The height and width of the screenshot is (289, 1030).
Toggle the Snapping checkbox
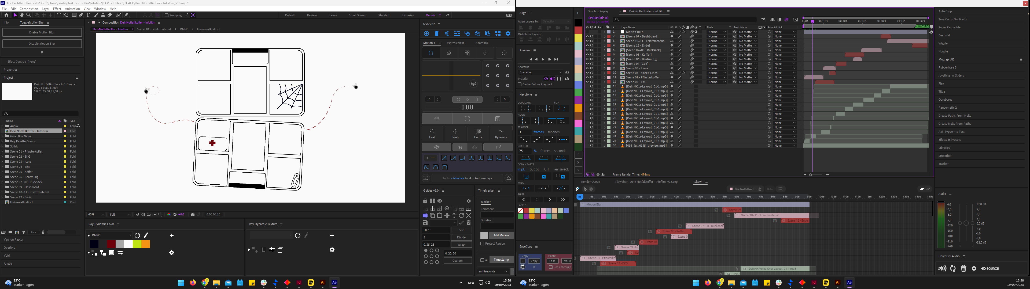tap(166, 15)
